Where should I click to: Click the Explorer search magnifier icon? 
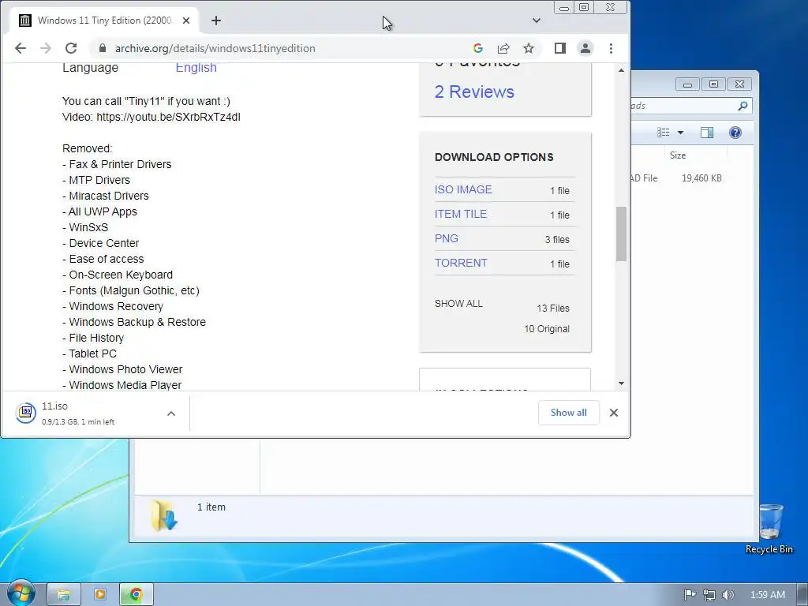point(743,106)
